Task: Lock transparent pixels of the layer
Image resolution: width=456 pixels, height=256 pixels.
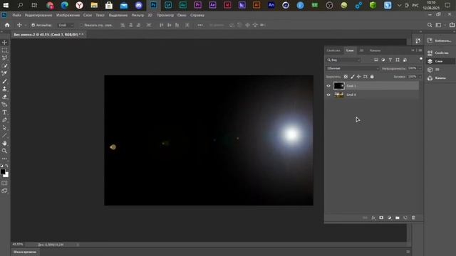Action: click(346, 77)
